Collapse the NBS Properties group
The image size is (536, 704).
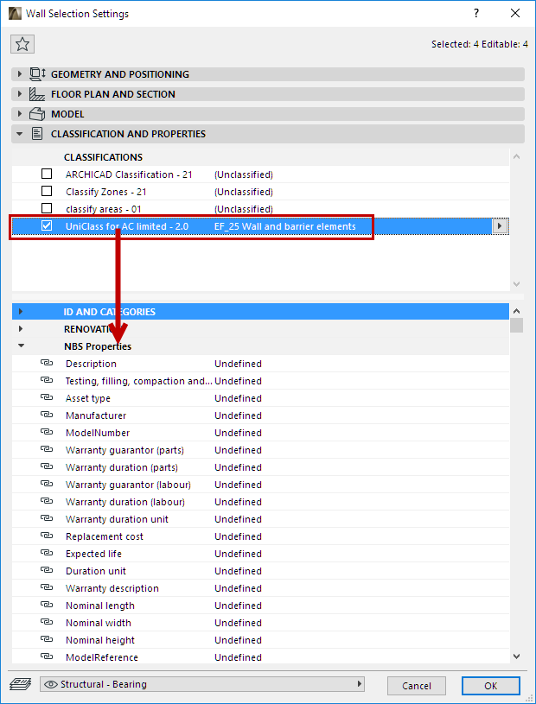[21, 346]
